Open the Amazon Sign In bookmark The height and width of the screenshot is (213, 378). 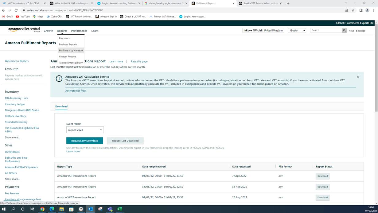[106, 17]
